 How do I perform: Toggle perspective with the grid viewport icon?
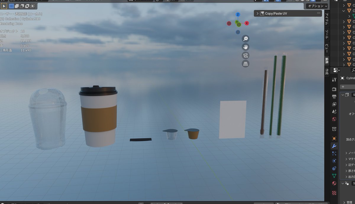(246, 64)
